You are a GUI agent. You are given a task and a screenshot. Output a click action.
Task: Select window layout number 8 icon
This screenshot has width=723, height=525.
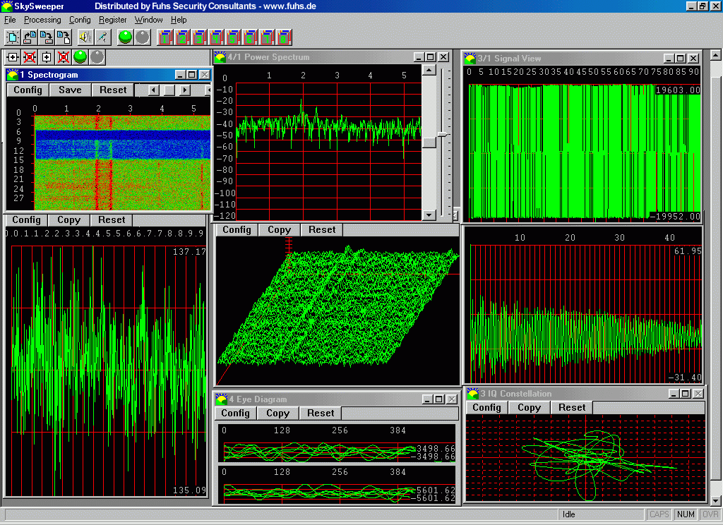(284, 37)
